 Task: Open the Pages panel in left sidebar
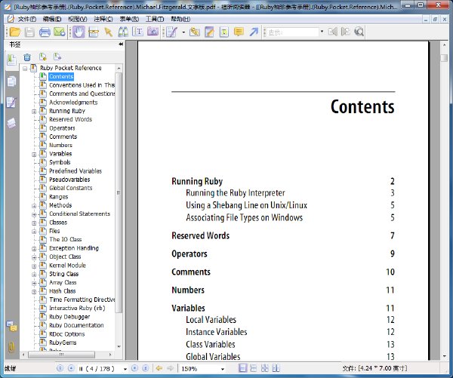click(x=11, y=81)
